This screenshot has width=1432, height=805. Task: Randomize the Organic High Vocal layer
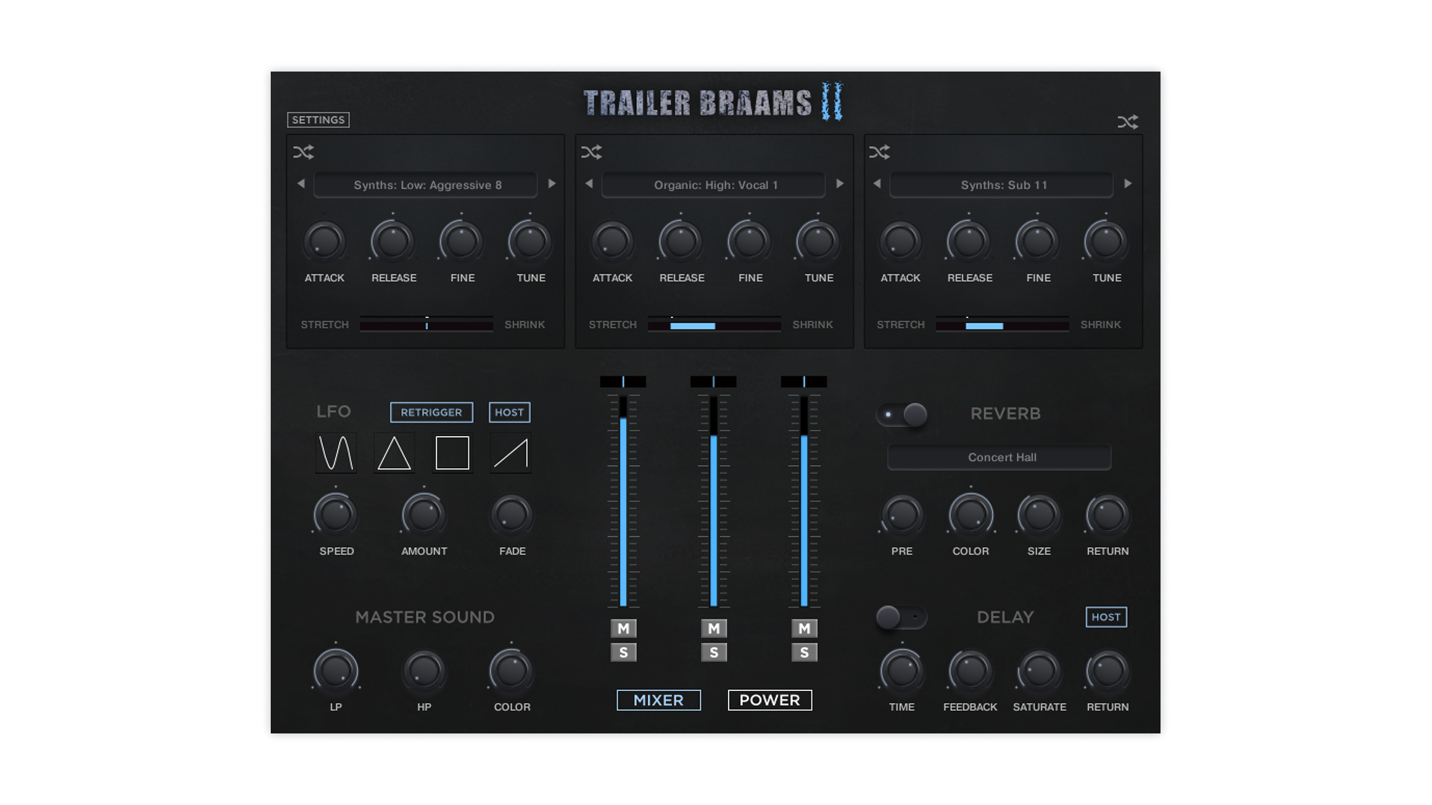pyautogui.click(x=591, y=152)
